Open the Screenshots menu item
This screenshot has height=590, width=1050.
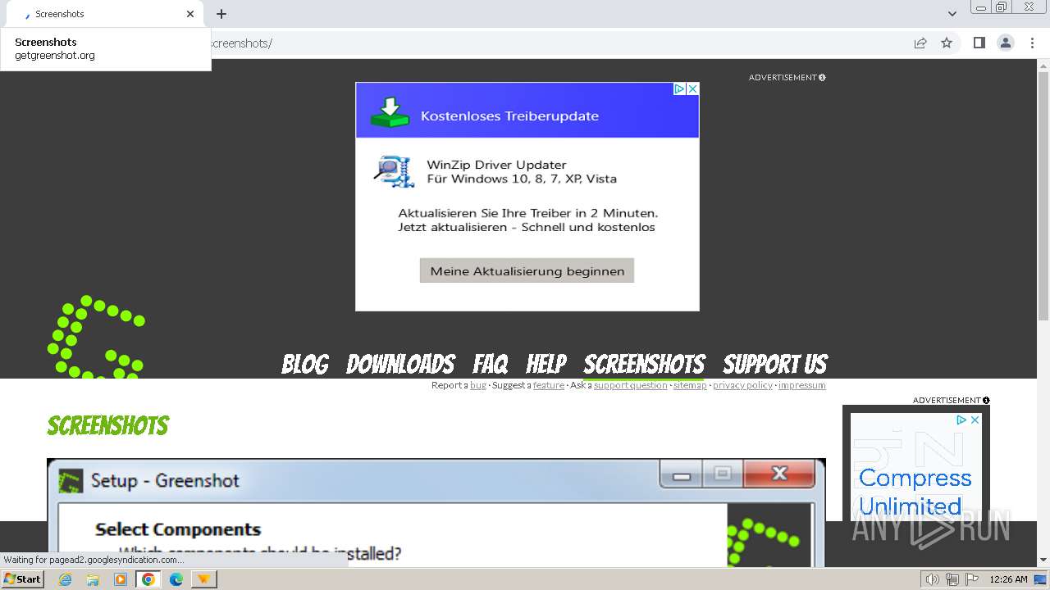tap(644, 364)
